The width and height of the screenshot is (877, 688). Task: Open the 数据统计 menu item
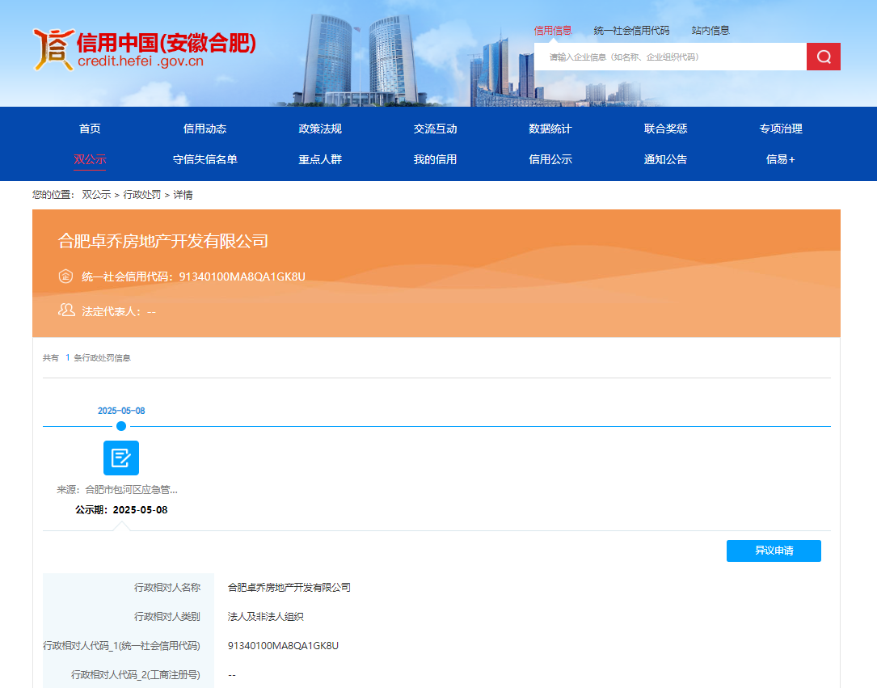point(550,129)
